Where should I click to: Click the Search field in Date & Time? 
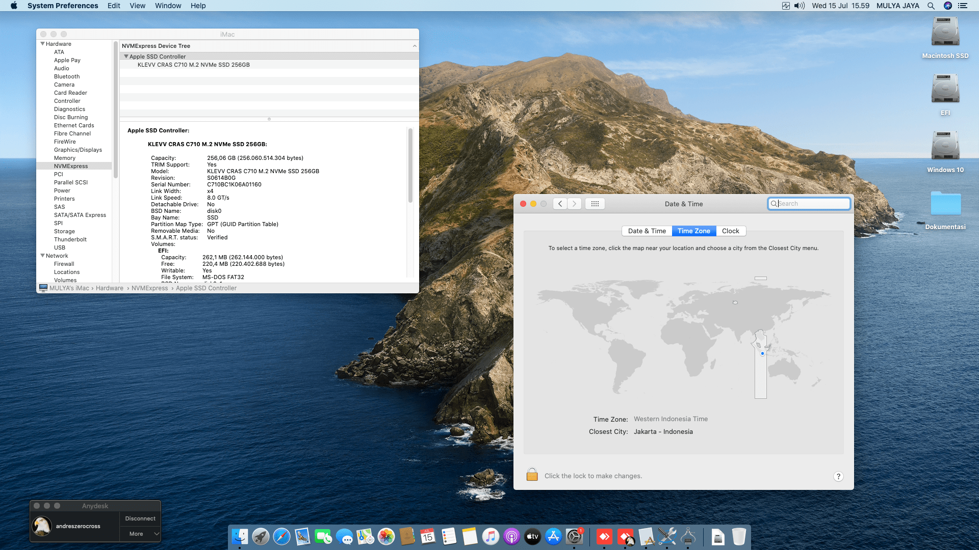click(809, 204)
